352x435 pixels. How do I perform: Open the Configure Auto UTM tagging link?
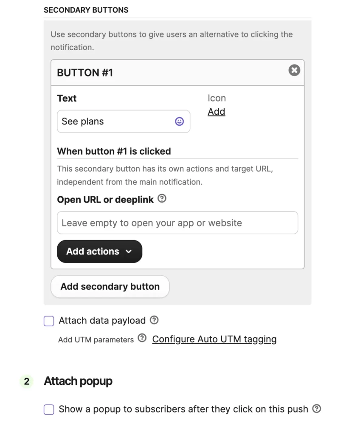click(x=214, y=339)
